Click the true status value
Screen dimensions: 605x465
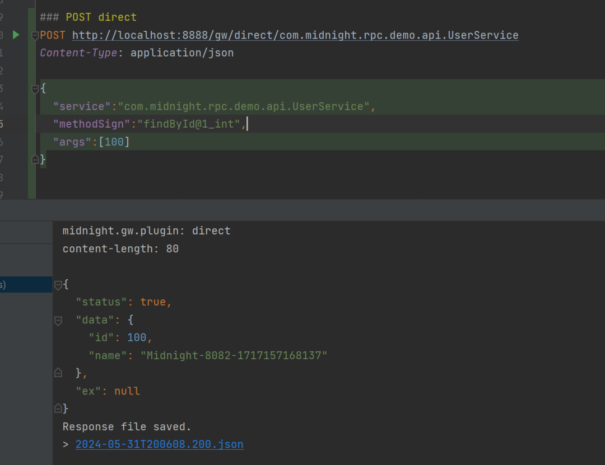153,302
